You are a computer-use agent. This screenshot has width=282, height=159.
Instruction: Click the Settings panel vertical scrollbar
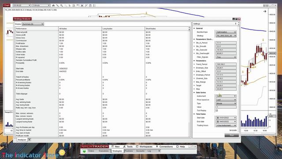(x=239, y=79)
